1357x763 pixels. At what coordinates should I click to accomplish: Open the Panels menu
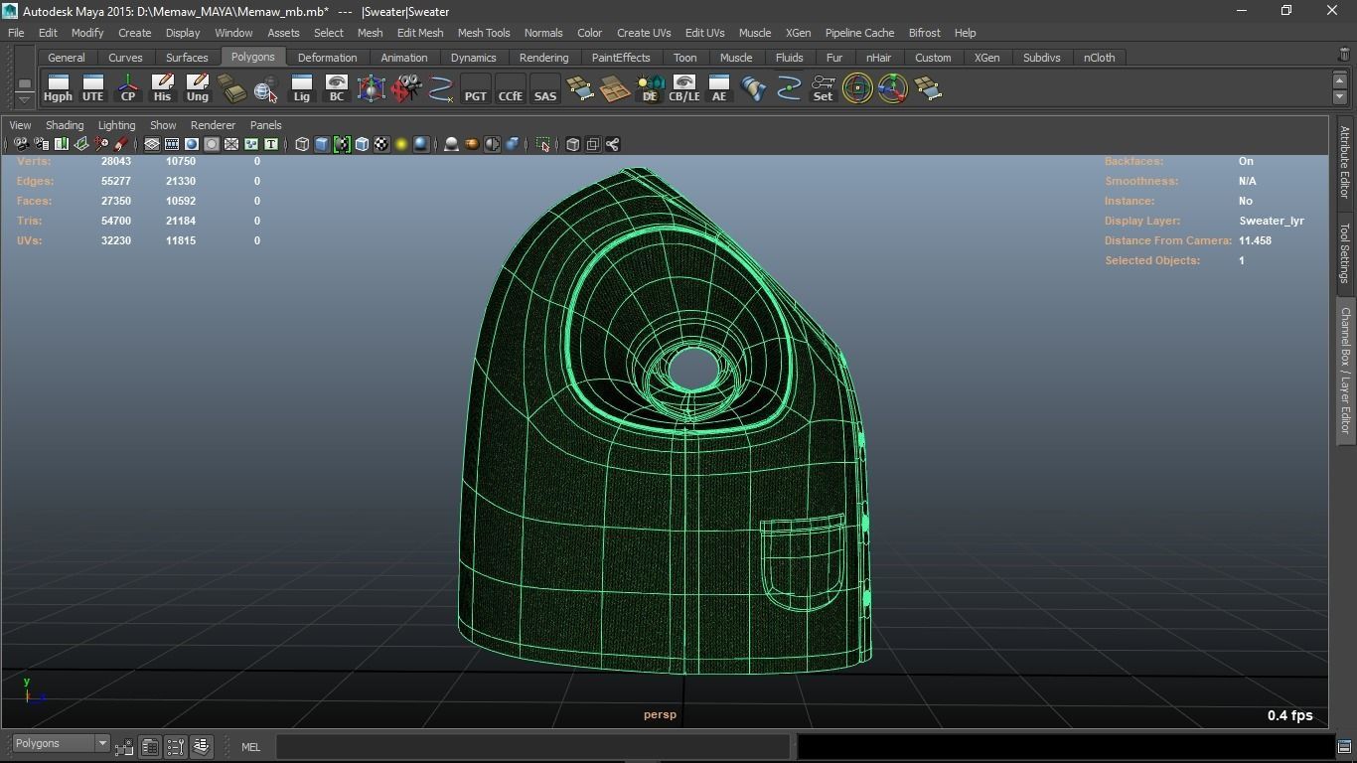click(266, 125)
